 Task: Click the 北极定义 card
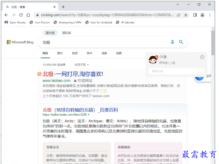tap(77, 153)
